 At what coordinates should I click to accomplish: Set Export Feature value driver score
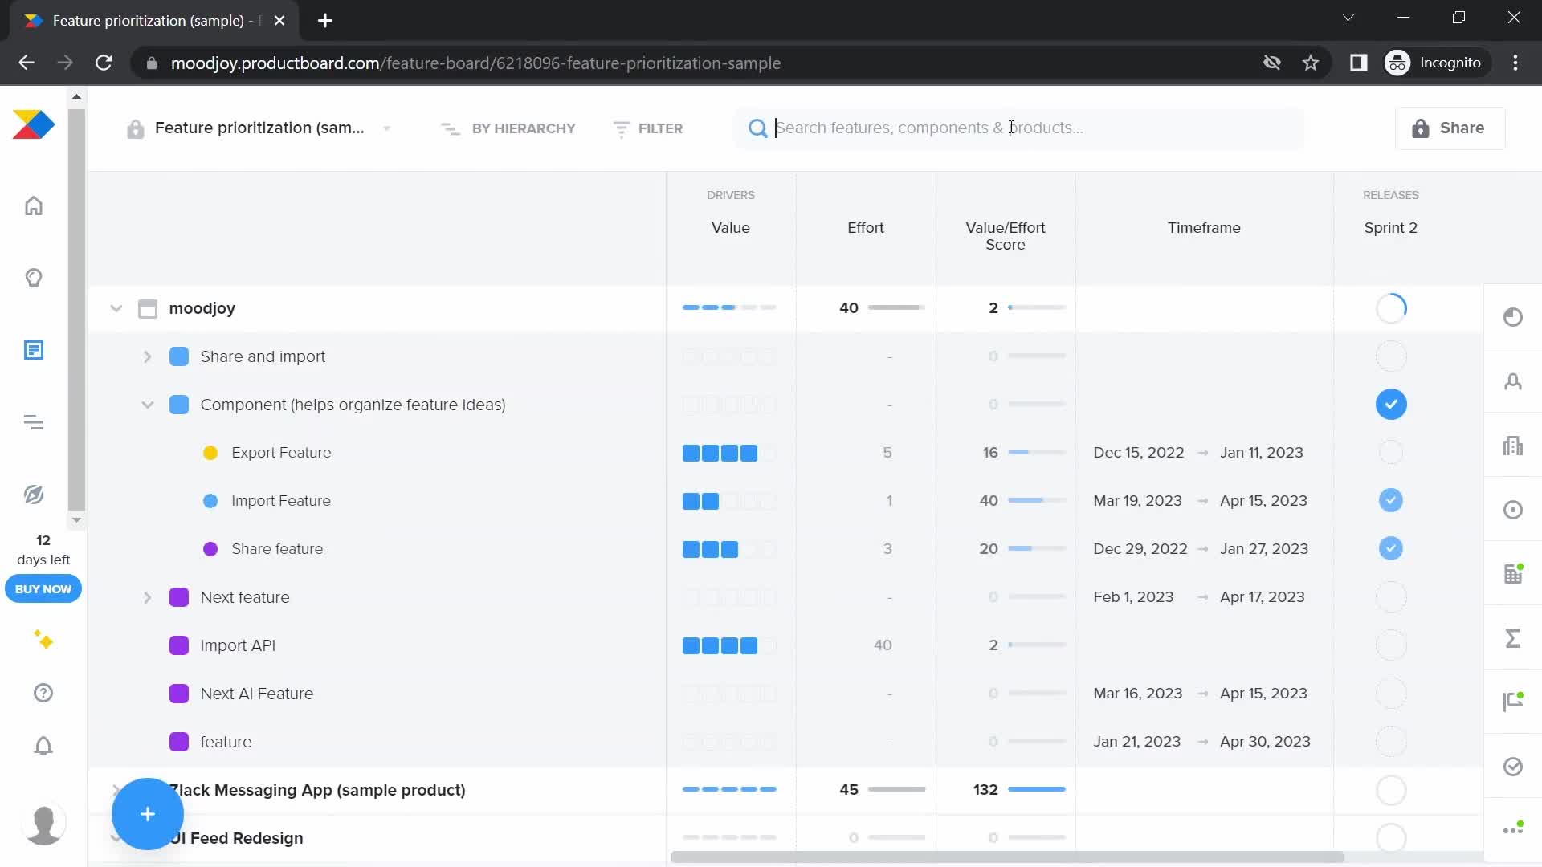(x=729, y=453)
